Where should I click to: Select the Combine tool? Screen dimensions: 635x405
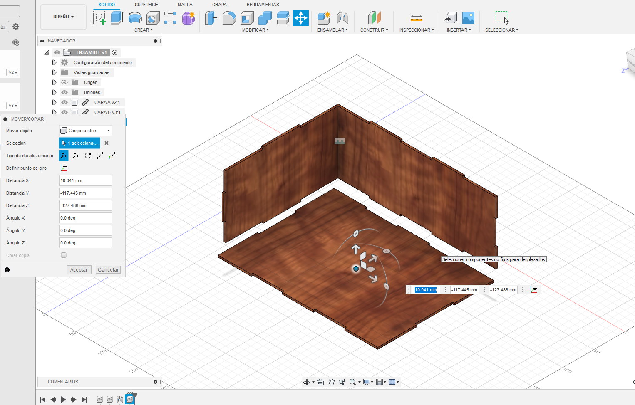[x=265, y=18]
